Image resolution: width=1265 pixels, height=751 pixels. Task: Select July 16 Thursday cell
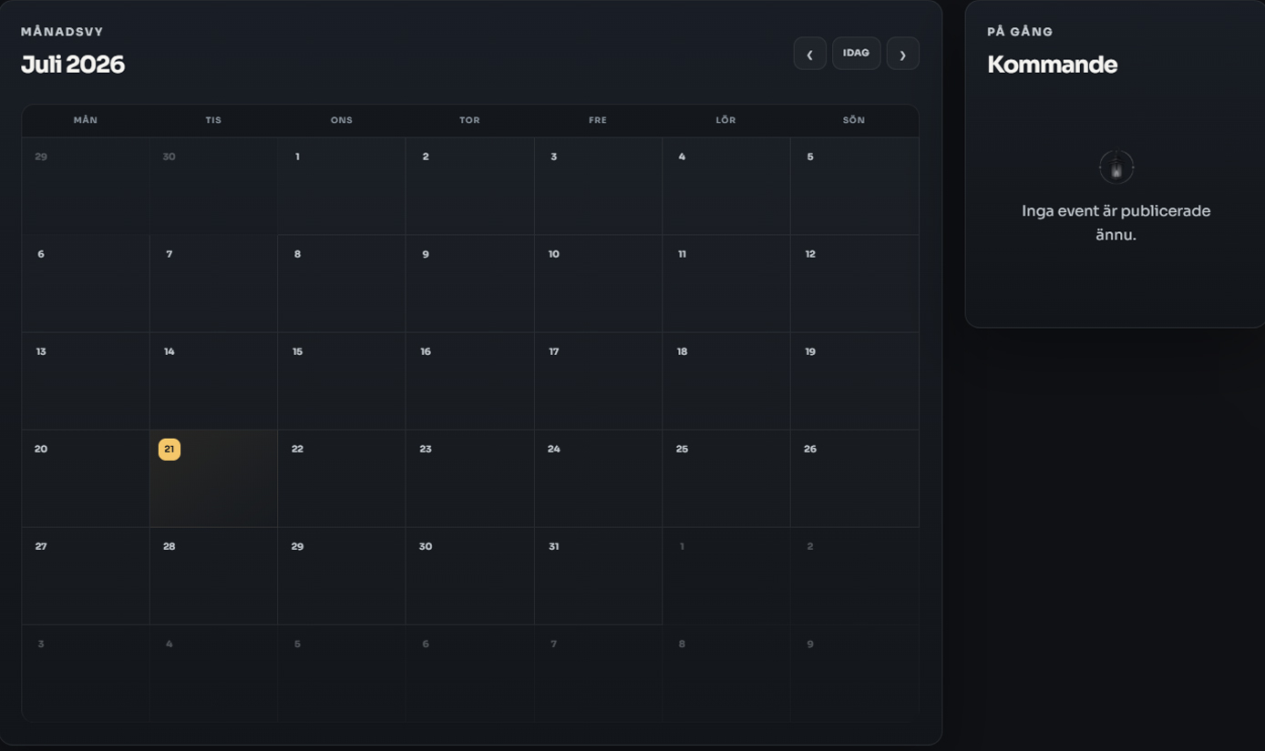(x=469, y=381)
